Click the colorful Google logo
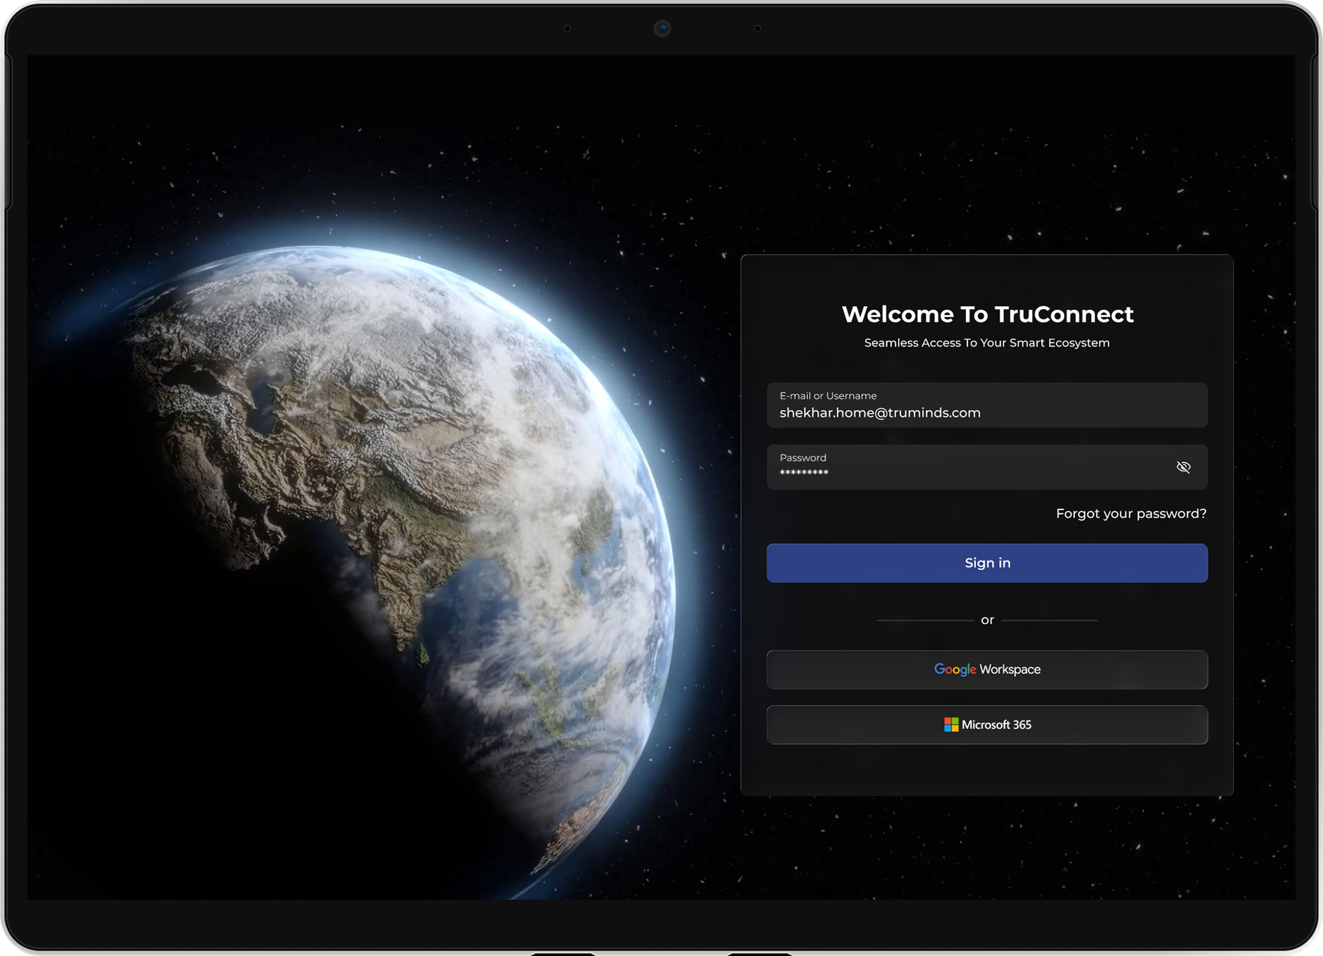This screenshot has width=1323, height=956. pyautogui.click(x=954, y=669)
